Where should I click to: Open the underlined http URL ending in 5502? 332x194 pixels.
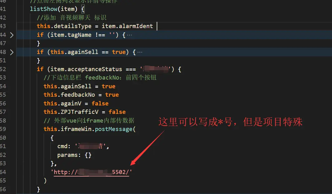pyautogui.click(x=91, y=172)
